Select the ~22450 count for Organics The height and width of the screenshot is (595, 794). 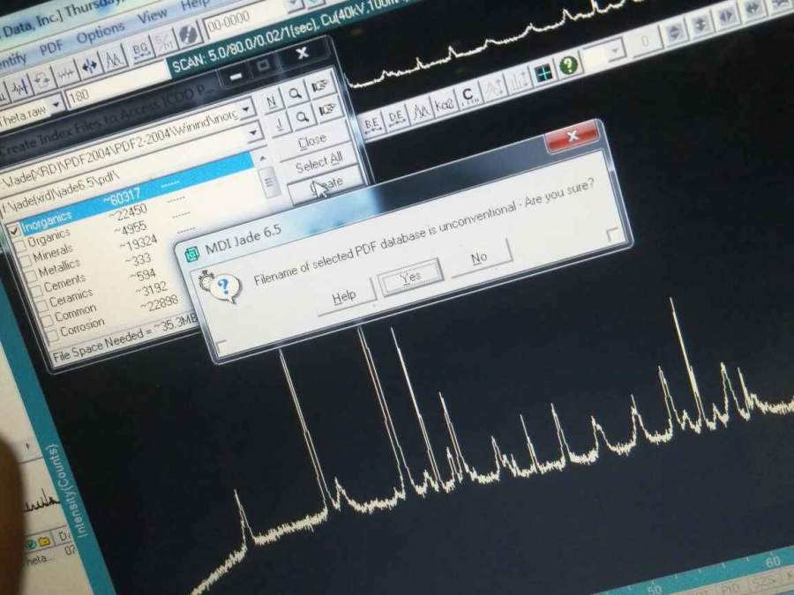129,212
